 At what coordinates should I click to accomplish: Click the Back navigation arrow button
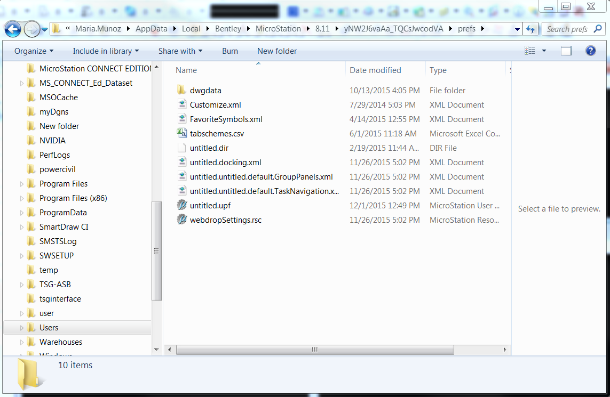[x=12, y=29]
